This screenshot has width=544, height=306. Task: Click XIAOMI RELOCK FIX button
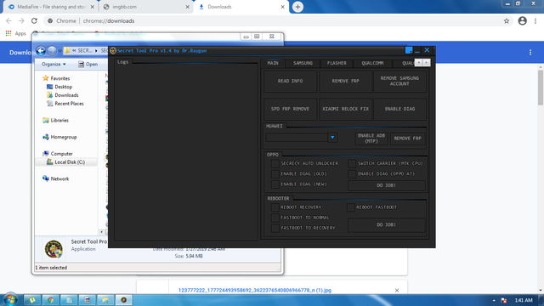(345, 109)
